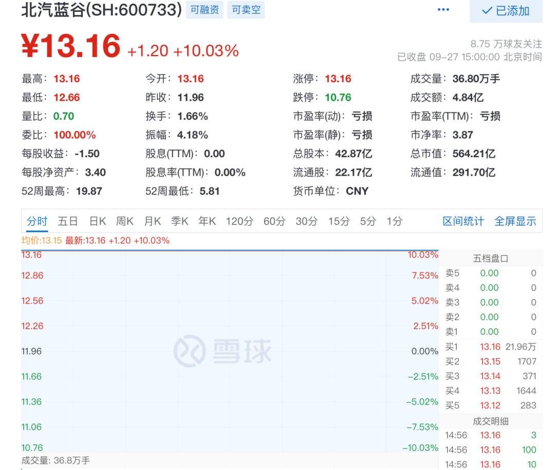The image size is (555, 470).
Task: Switch to the 120分 chart tab
Action: coord(239,221)
